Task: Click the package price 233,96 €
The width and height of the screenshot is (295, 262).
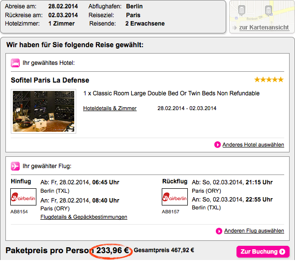Action: point(113,251)
